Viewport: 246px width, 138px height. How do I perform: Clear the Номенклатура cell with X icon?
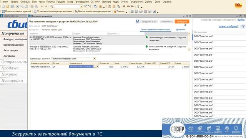tap(97, 67)
